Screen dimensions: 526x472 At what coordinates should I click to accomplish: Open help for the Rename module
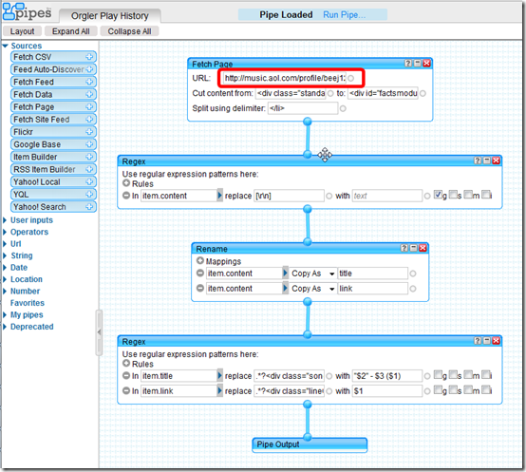click(x=404, y=248)
